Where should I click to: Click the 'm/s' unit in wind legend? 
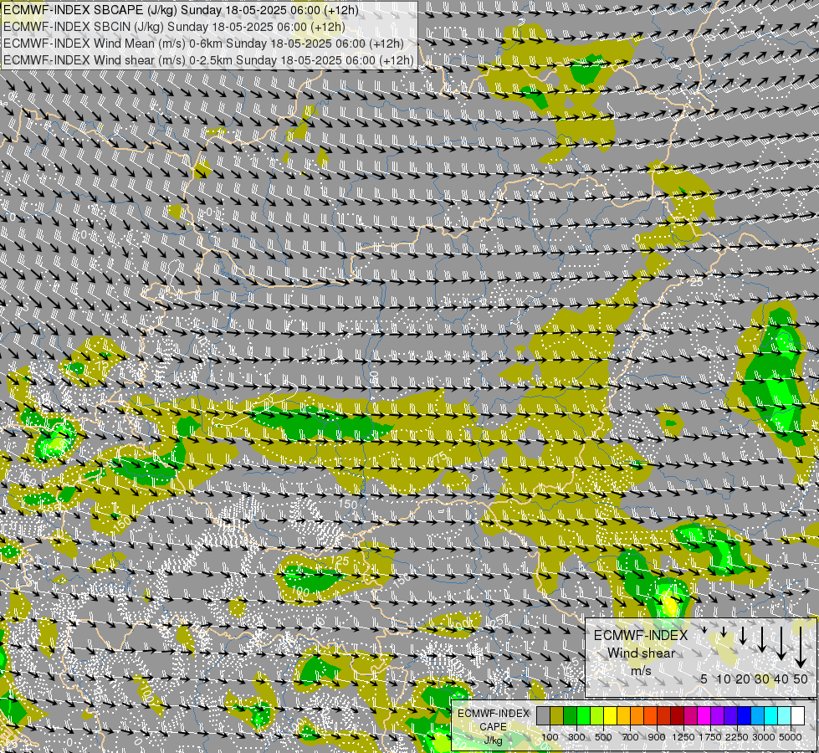(642, 670)
